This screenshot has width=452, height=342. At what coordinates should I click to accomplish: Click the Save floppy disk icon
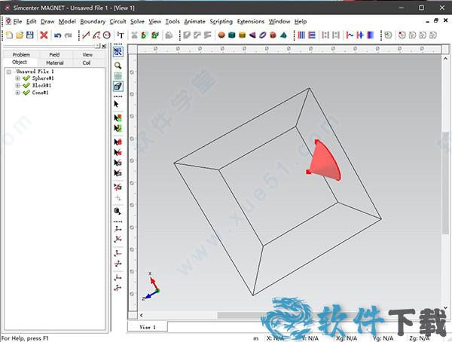tap(30, 35)
